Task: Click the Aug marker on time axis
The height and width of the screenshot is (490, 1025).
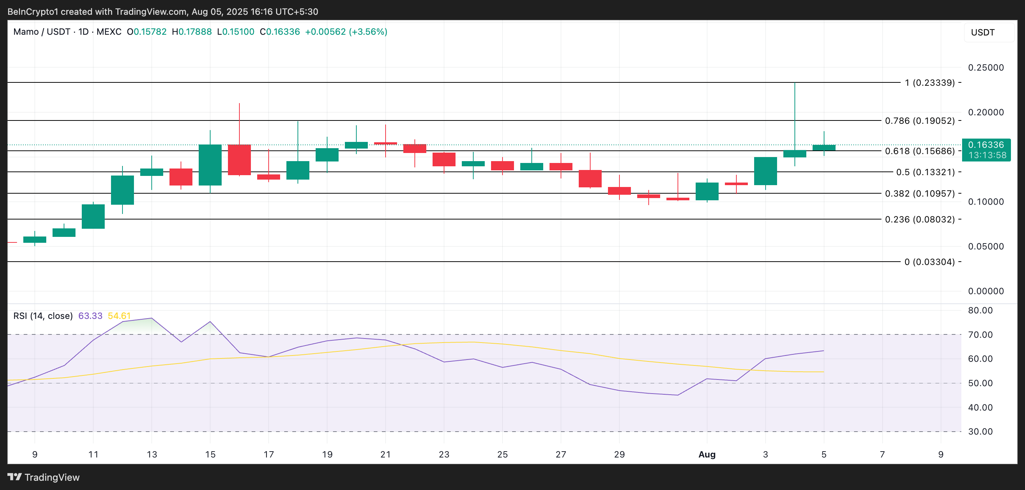Action: (x=707, y=454)
